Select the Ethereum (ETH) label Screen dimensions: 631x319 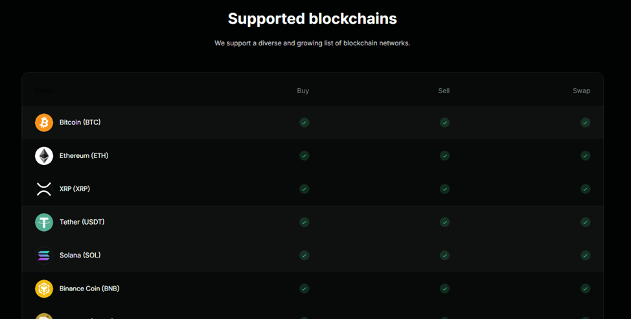pyautogui.click(x=84, y=155)
